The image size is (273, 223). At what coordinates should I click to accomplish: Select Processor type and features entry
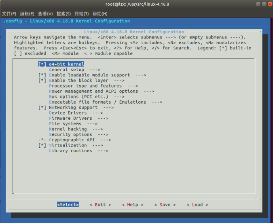85,86
